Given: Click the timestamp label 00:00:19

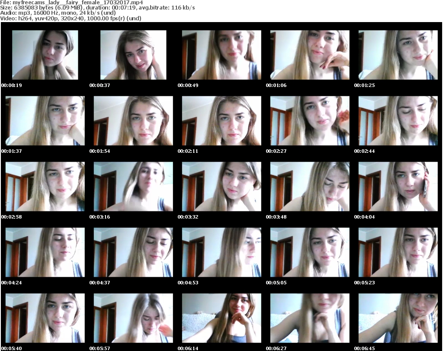Looking at the screenshot, I should click(12, 85).
